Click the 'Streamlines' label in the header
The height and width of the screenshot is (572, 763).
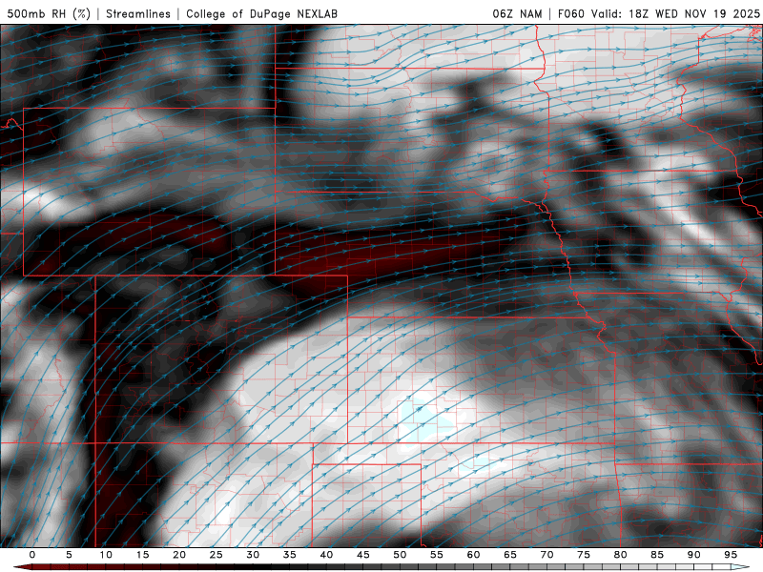click(138, 13)
